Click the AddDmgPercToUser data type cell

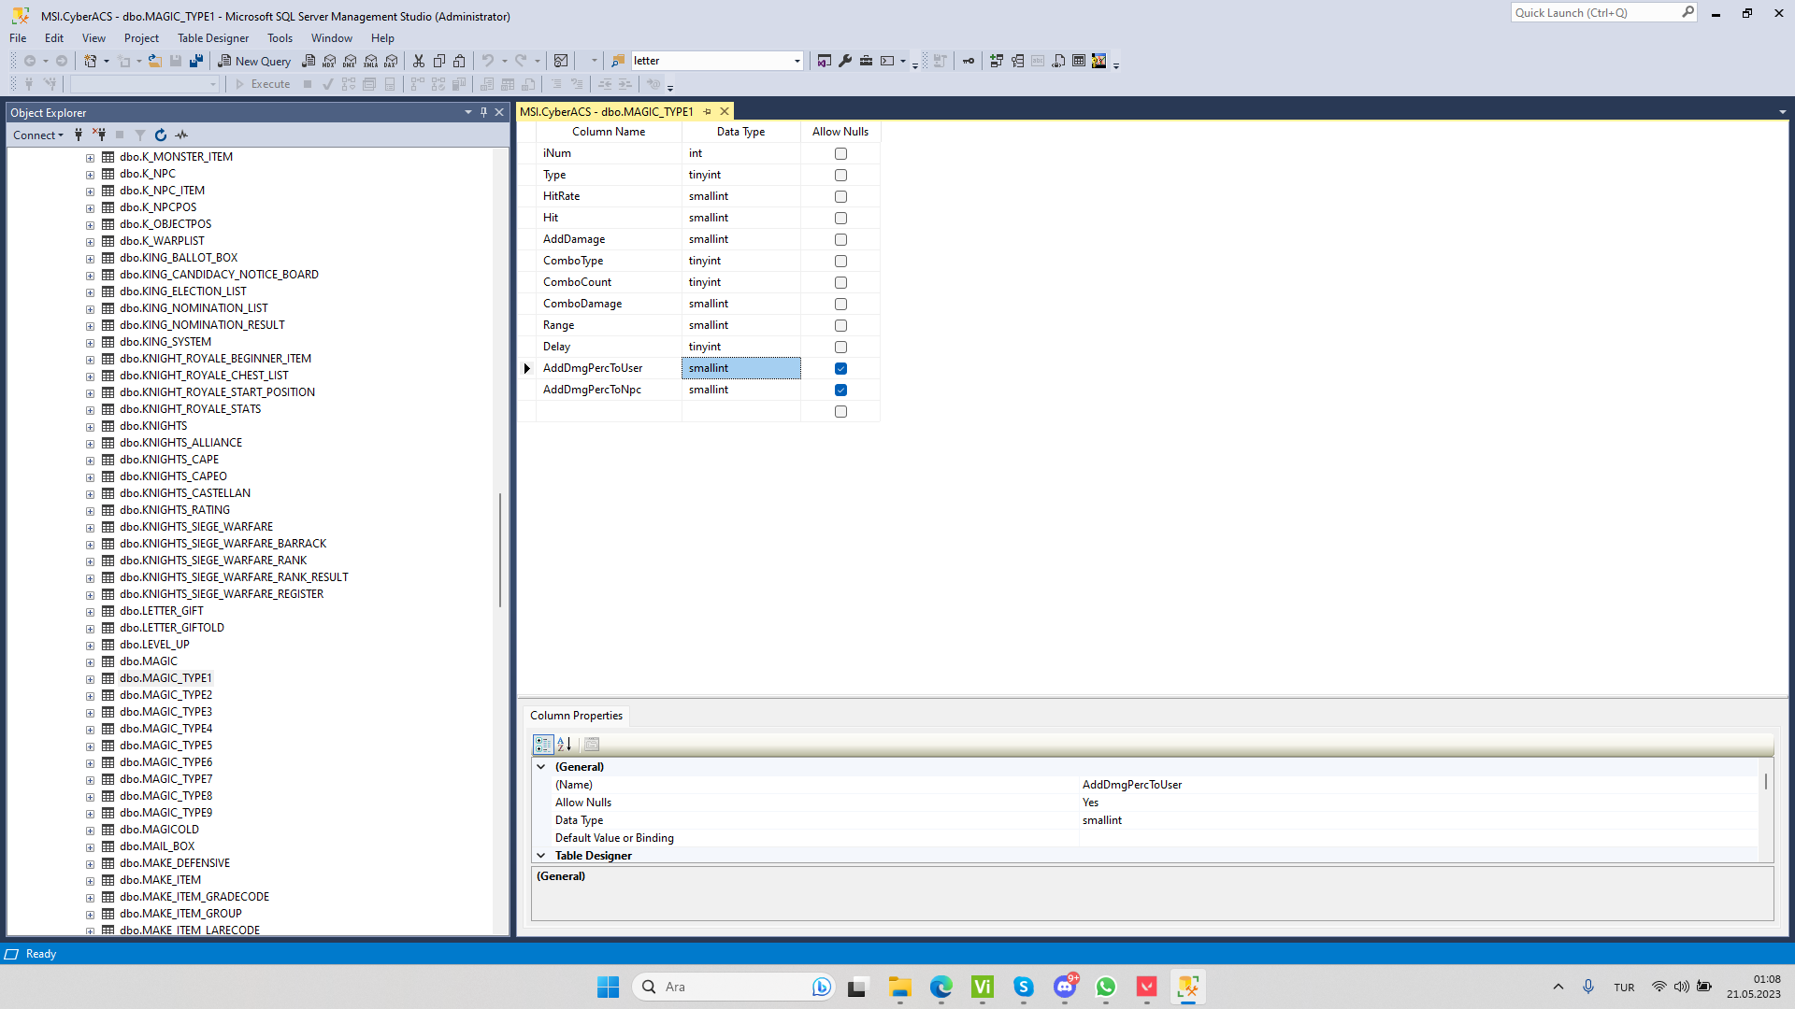point(741,368)
